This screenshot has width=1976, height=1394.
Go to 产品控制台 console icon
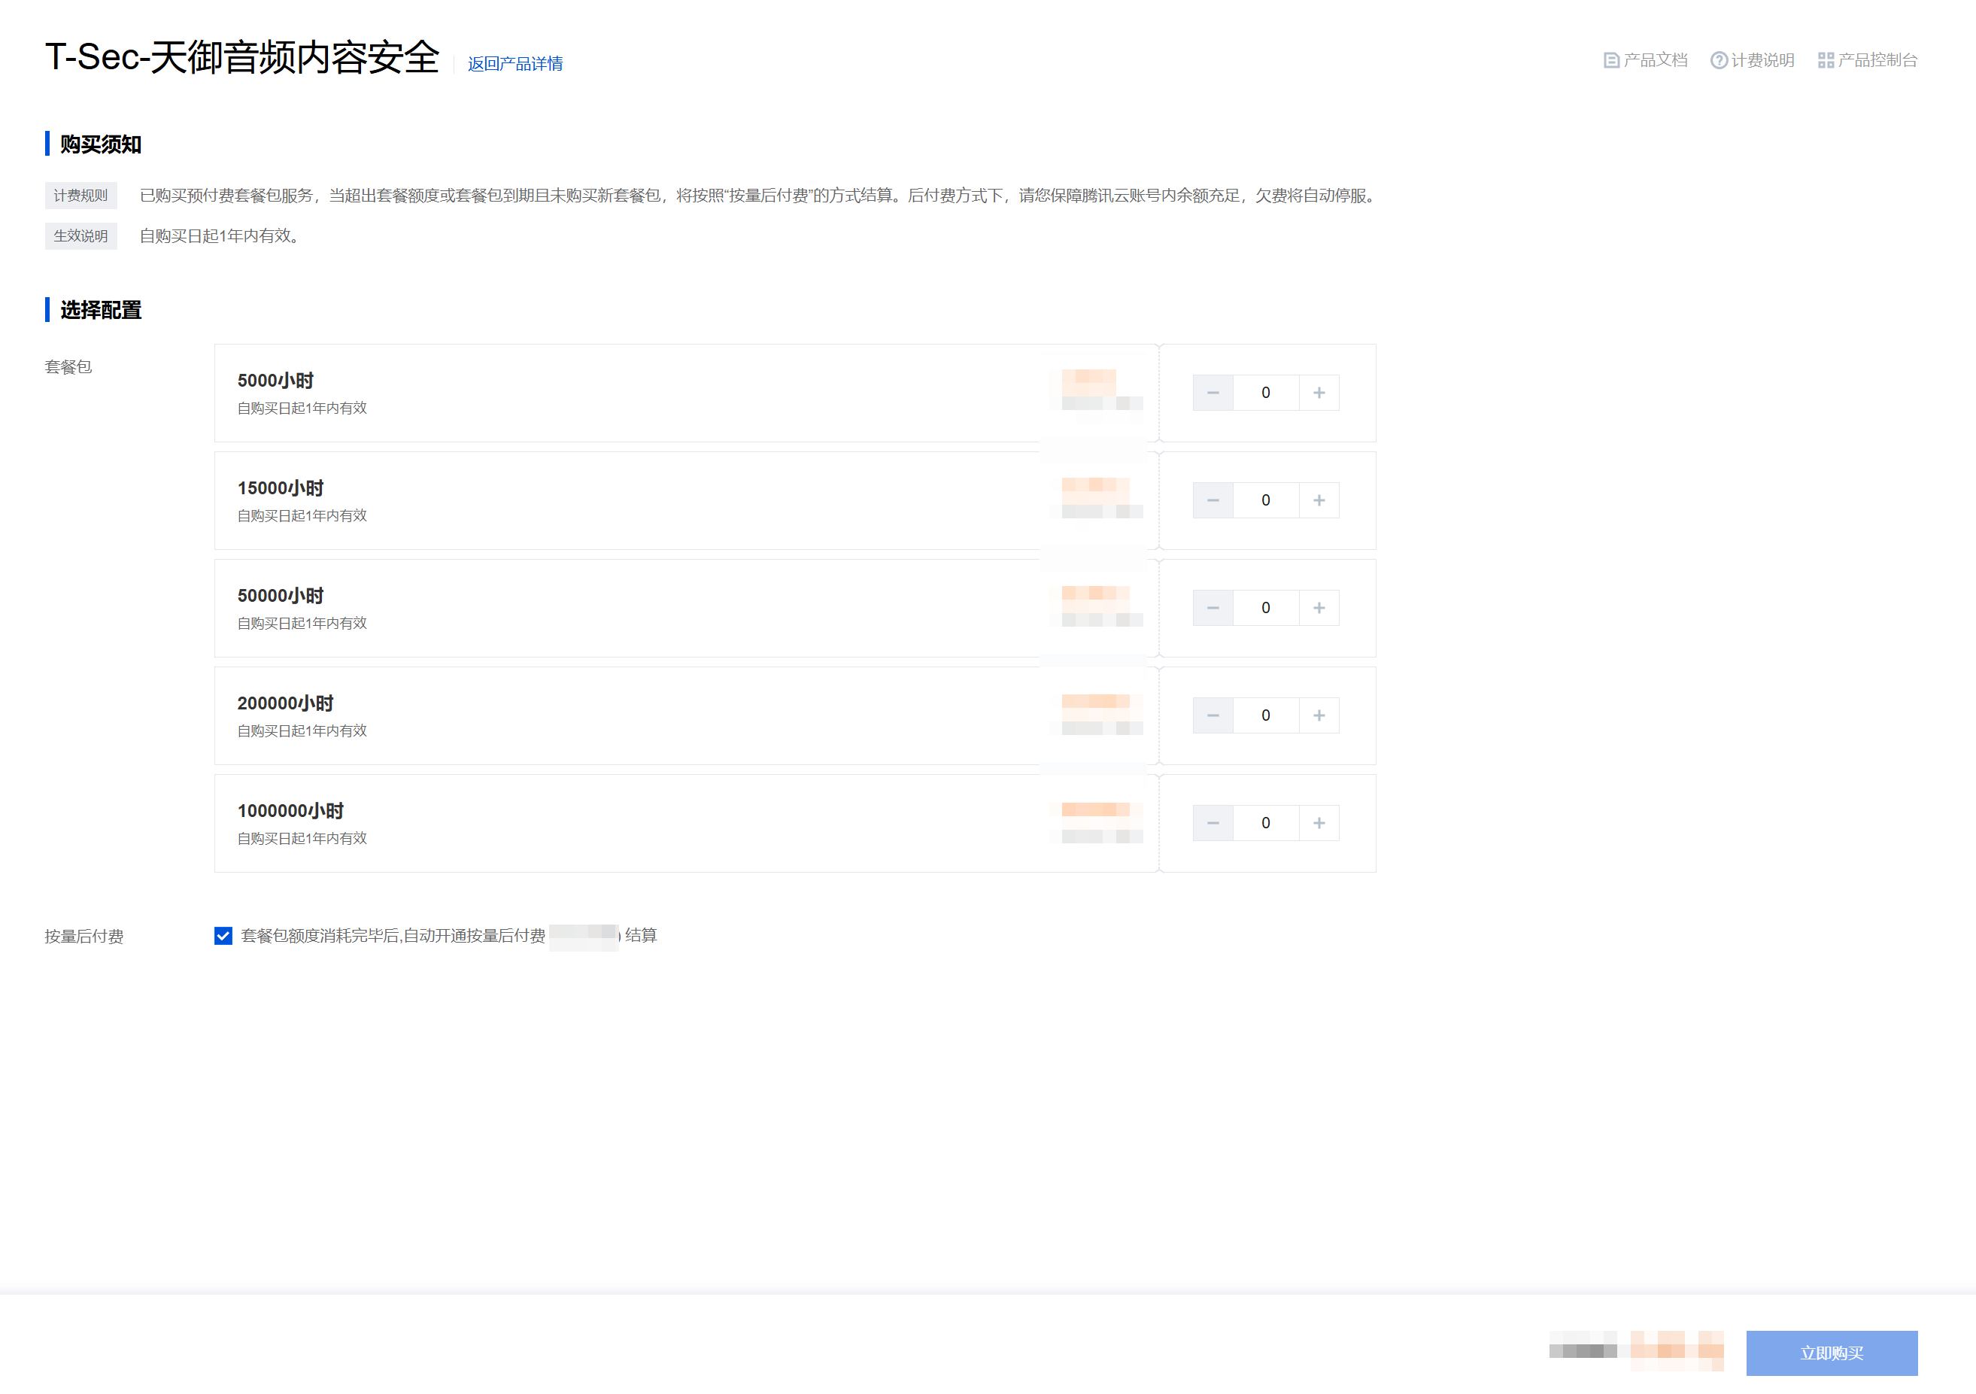click(1826, 60)
